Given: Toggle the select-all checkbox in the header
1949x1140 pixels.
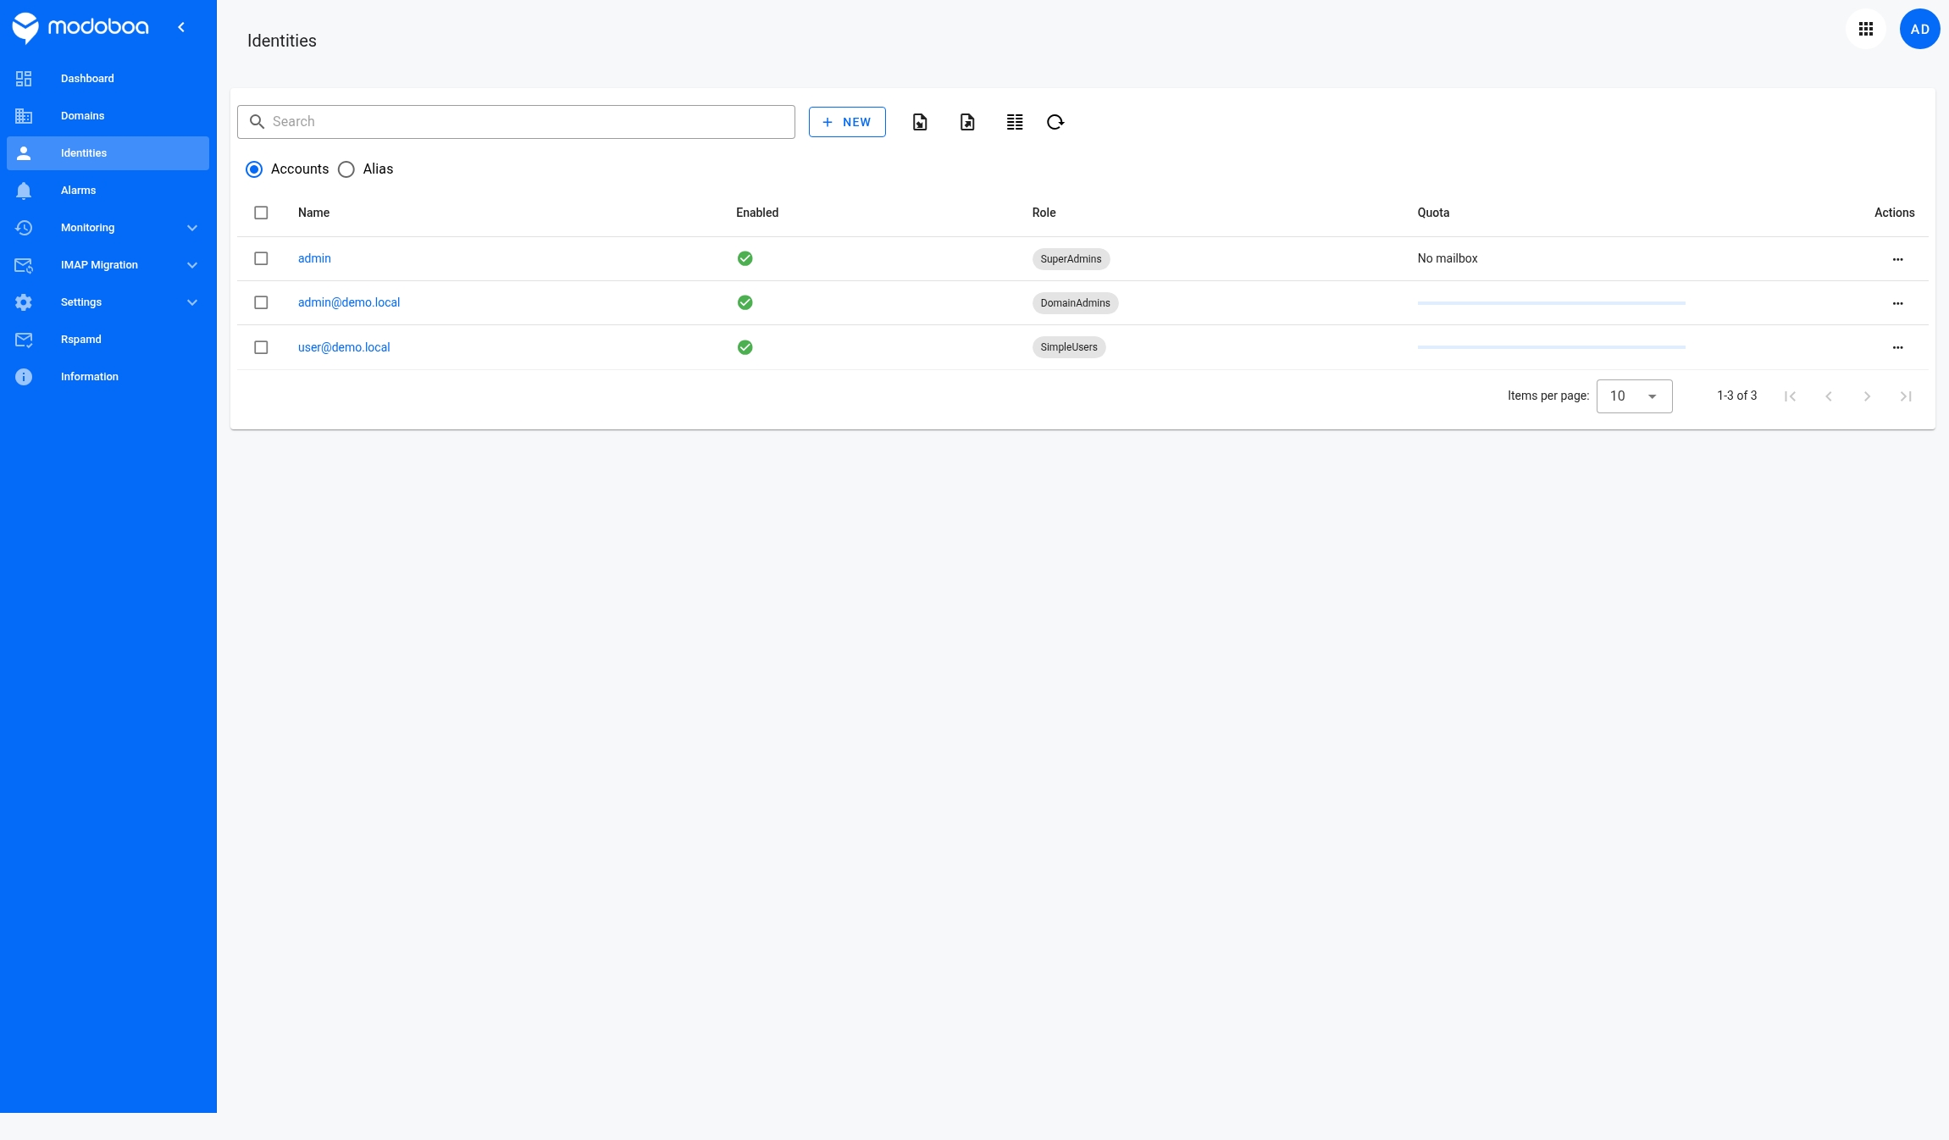Looking at the screenshot, I should coord(261,213).
